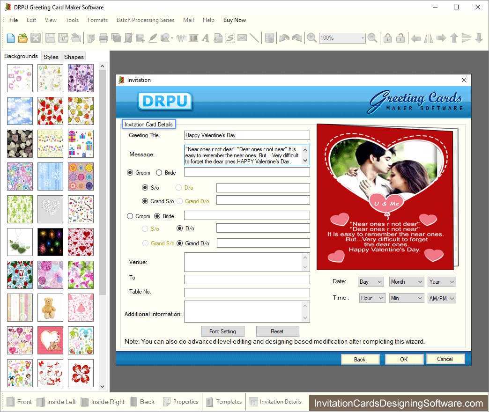This screenshot has height=412, width=489.
Task: Choose the strawberry background thumbnail
Action: click(x=50, y=111)
